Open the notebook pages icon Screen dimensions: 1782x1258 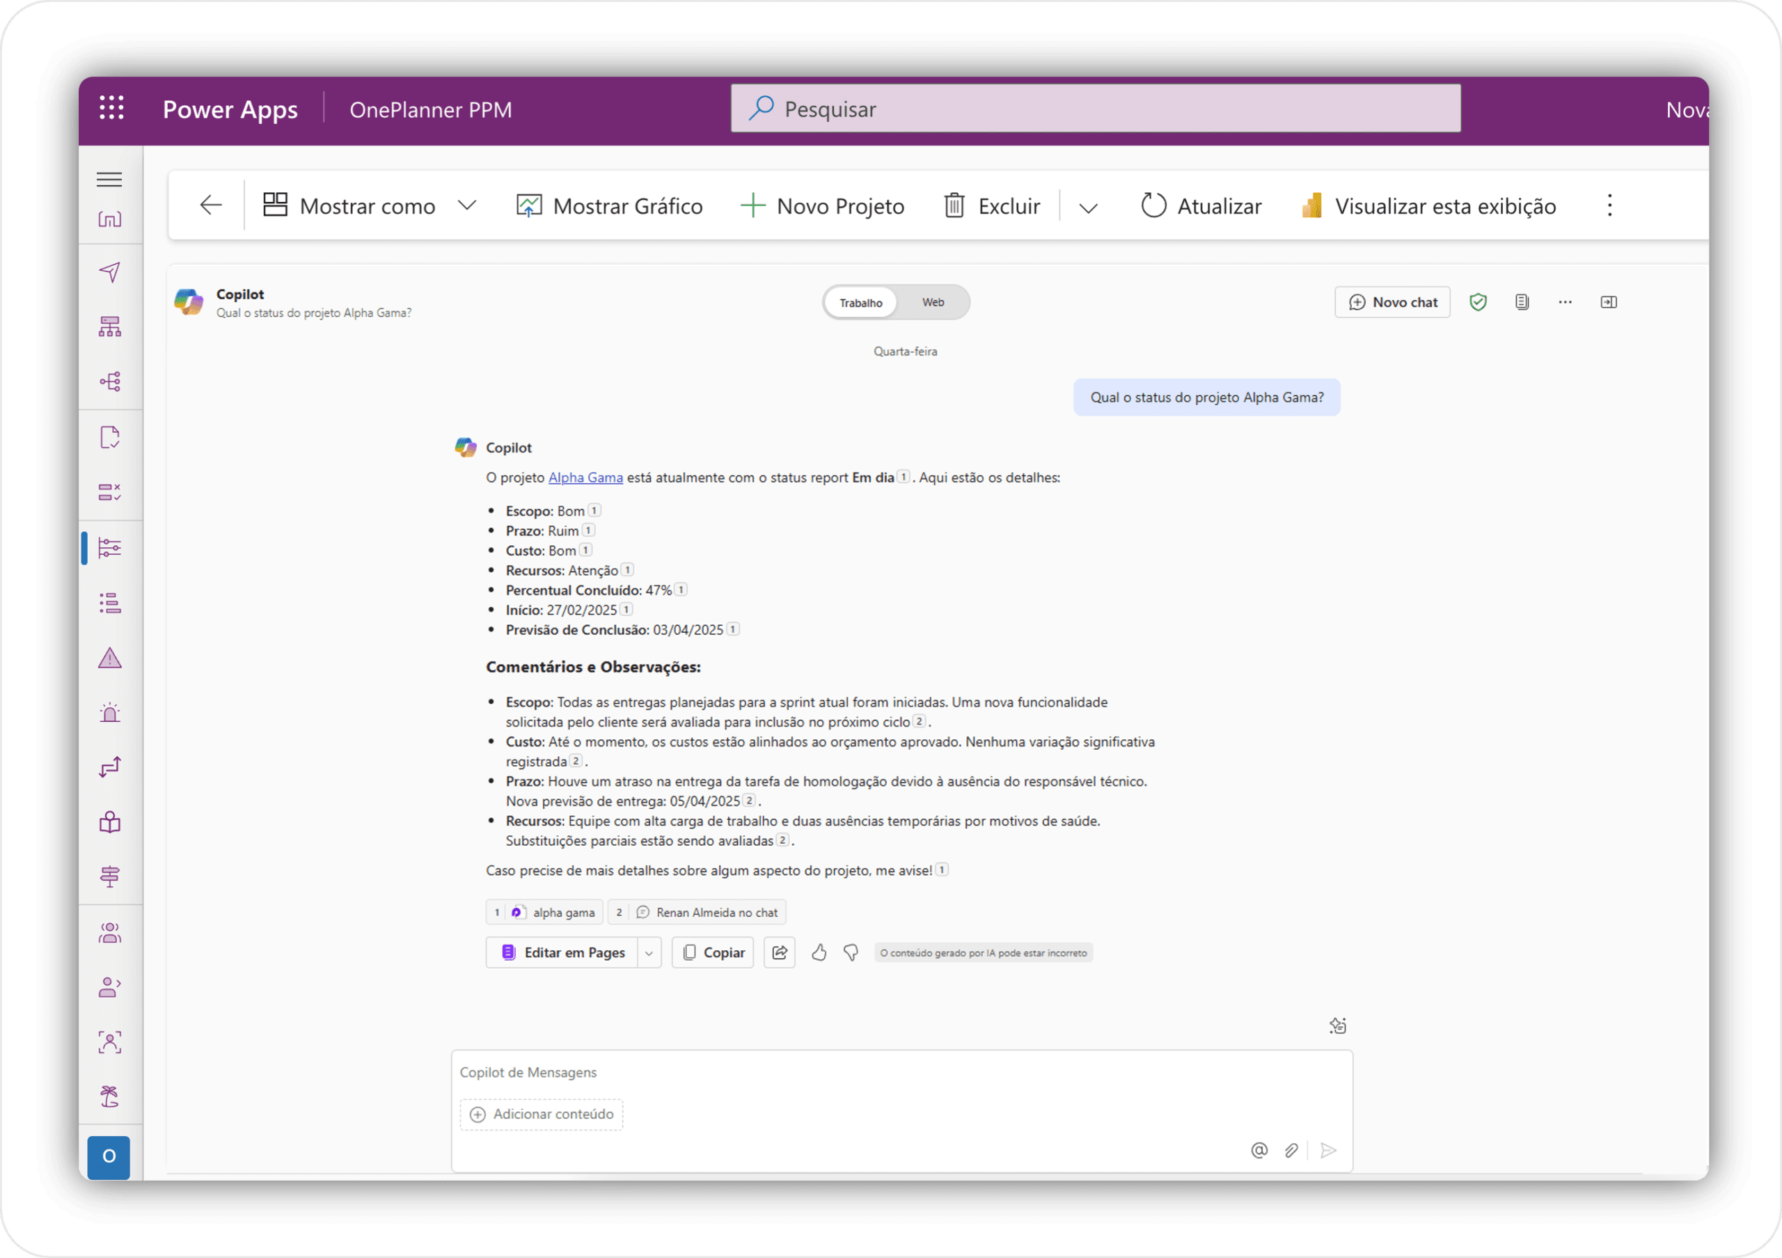[1522, 302]
